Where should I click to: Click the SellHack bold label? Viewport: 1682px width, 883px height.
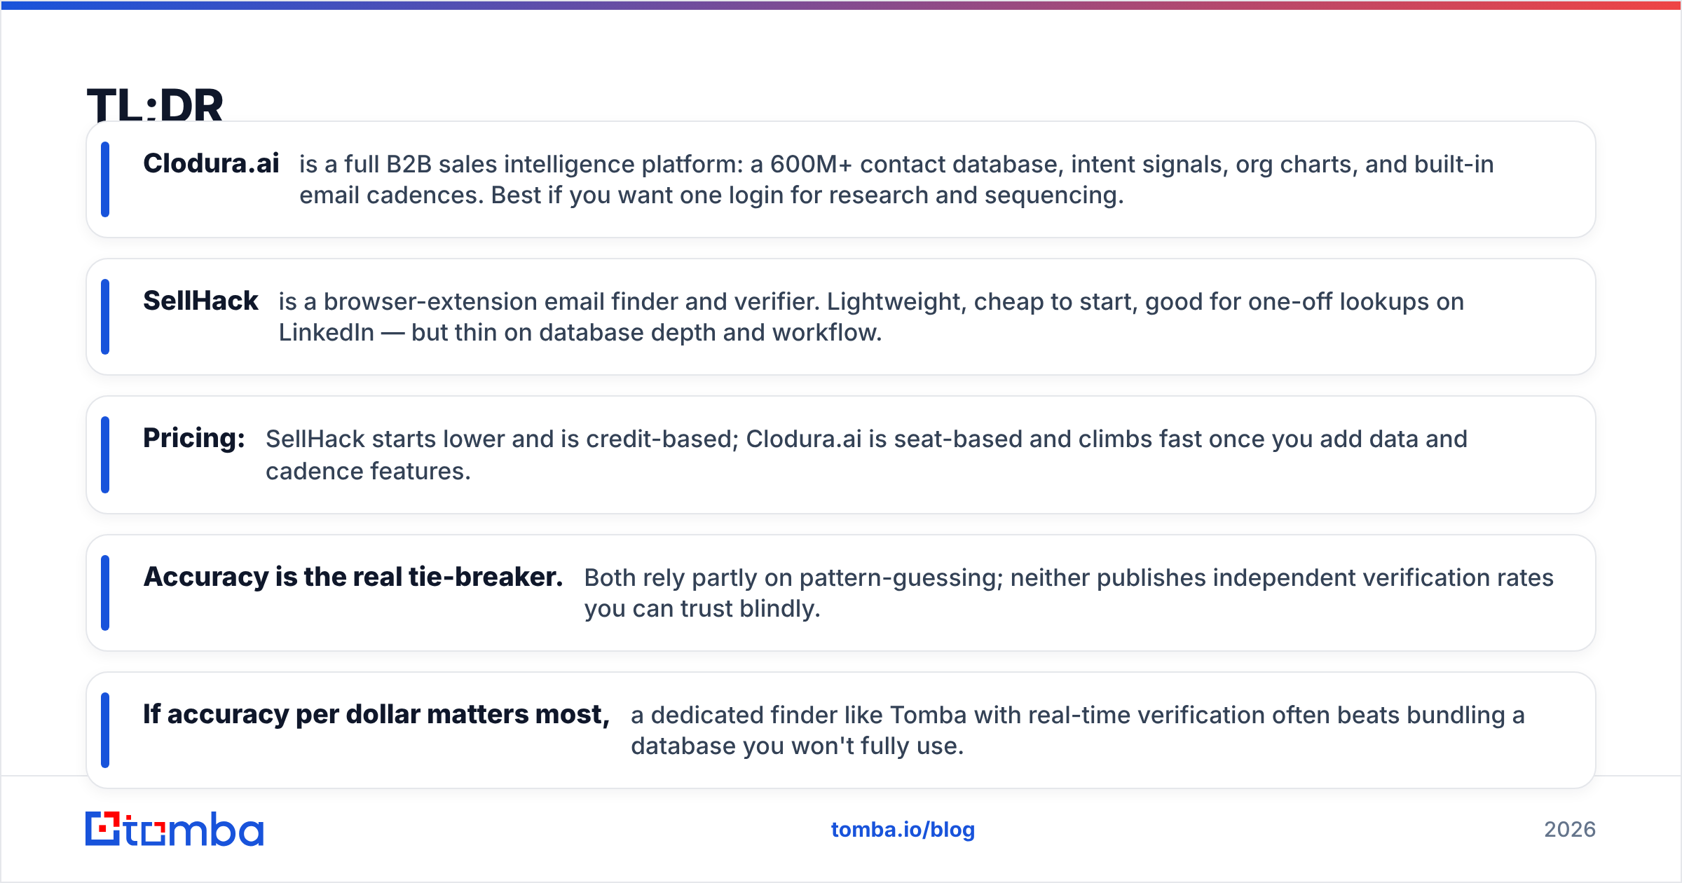click(x=200, y=301)
